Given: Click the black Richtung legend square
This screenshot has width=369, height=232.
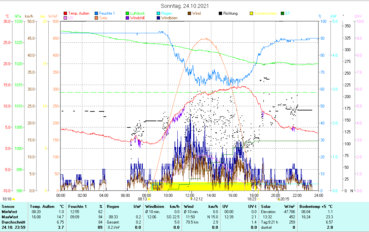Looking at the screenshot, I should tap(220, 14).
